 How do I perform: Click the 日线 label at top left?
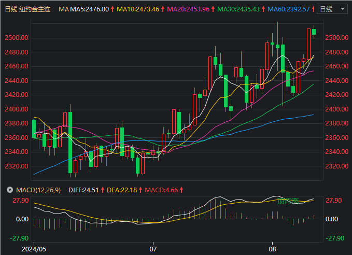[11, 9]
